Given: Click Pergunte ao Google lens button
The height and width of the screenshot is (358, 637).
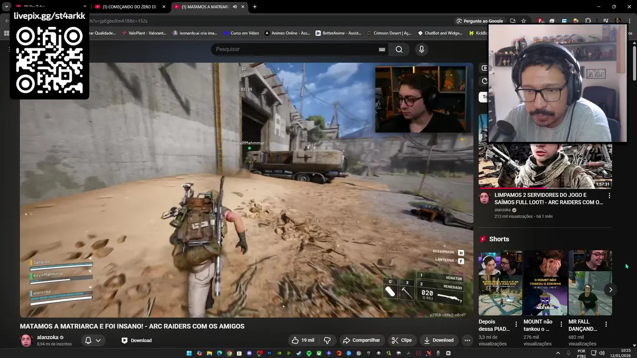Looking at the screenshot, I should tap(480, 21).
